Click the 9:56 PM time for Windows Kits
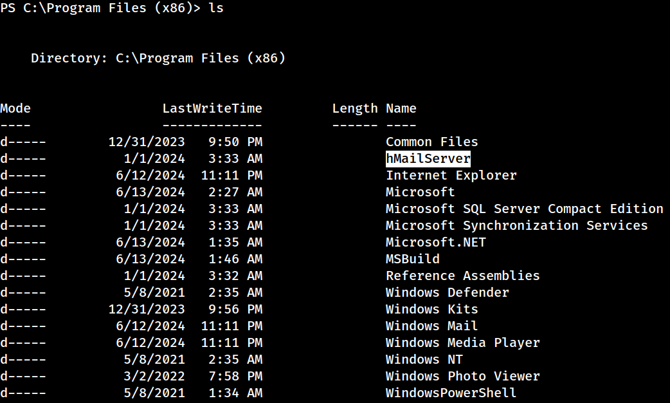The width and height of the screenshot is (670, 403). coord(235,309)
